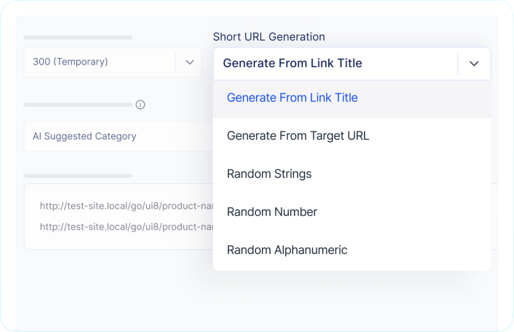Click the first test-site.local product URL
The image size is (514, 332).
tap(125, 206)
